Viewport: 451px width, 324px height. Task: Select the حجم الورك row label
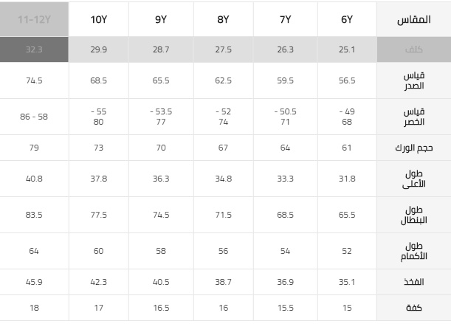(x=414, y=148)
